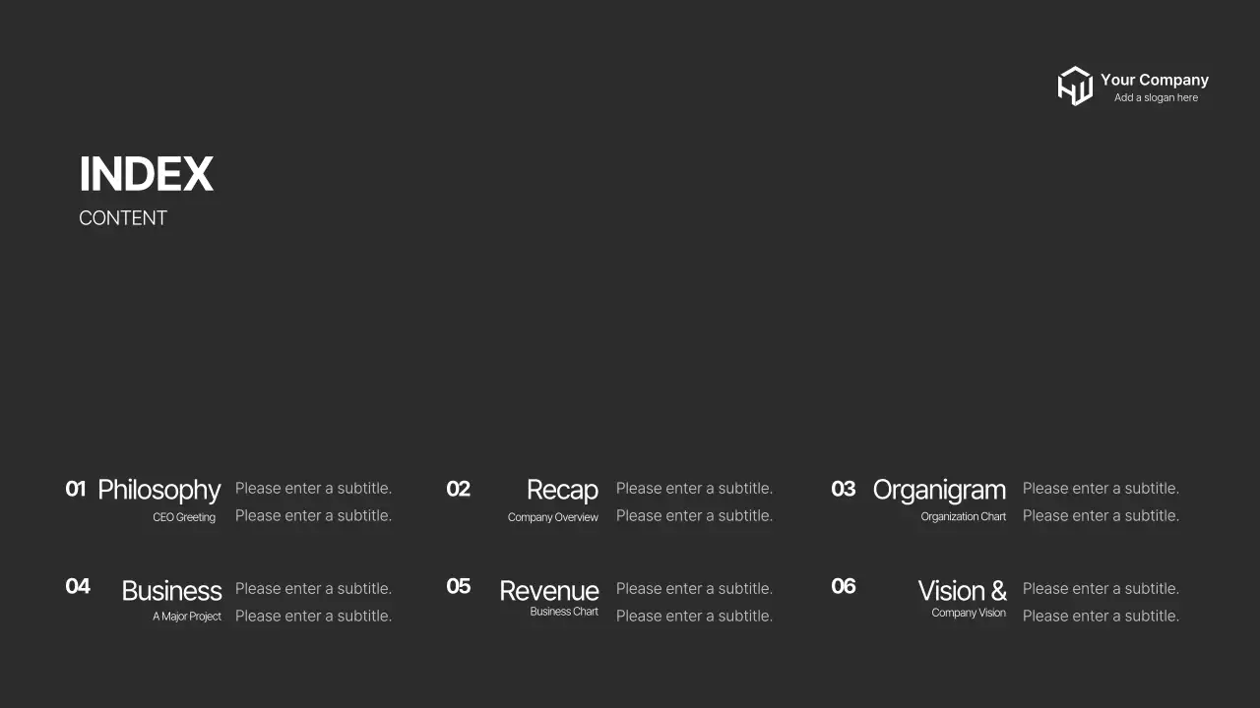Click the Company Overview caption under Recap
The width and height of the screenshot is (1260, 708).
point(553,516)
